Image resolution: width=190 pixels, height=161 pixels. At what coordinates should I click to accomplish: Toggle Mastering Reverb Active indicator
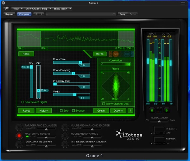(x=27, y=137)
